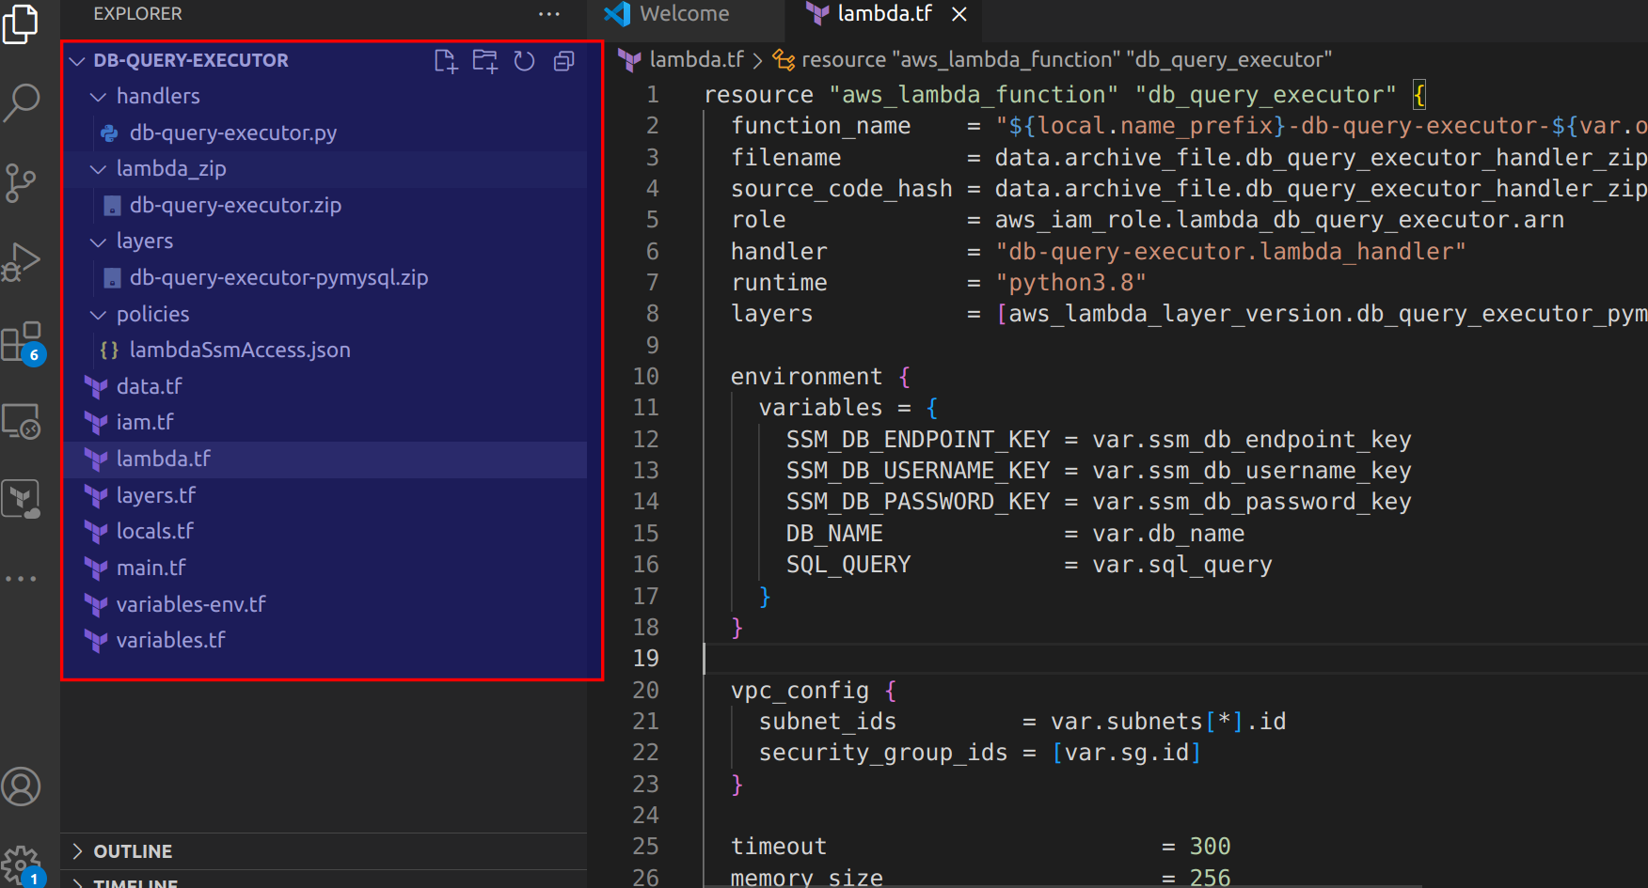Open the Remote Explorer view
Viewport: 1648px width, 888px height.
(x=22, y=422)
